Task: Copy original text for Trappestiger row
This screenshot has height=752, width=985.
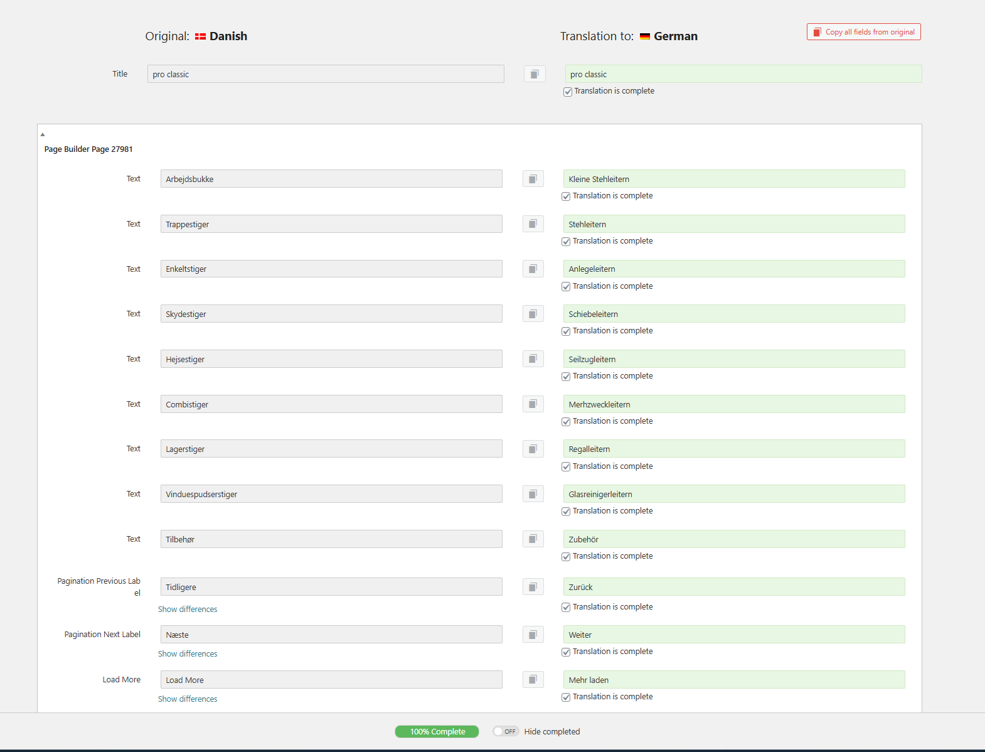Action: click(x=533, y=224)
